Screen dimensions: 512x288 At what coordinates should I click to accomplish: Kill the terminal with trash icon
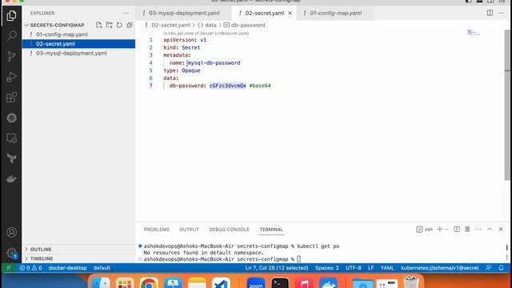pyautogui.click(x=467, y=230)
